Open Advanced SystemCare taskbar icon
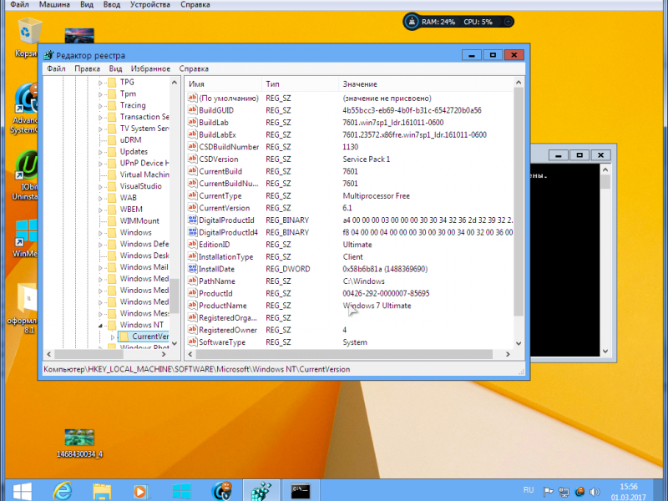The image size is (668, 501). tap(221, 491)
